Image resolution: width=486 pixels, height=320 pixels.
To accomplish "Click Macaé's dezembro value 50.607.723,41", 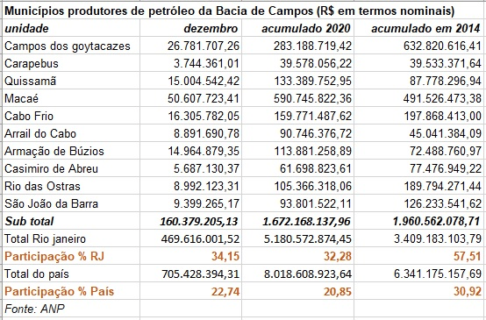I will (x=204, y=98).
